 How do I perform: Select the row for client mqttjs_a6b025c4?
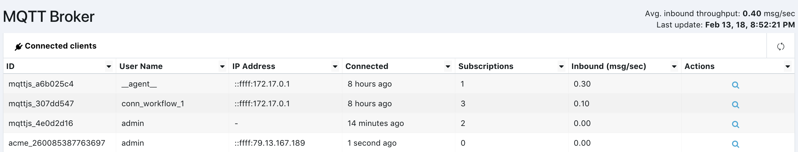(399, 84)
